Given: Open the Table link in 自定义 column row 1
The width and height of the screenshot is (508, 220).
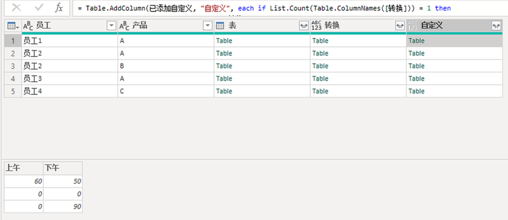Looking at the screenshot, I should [x=417, y=41].
